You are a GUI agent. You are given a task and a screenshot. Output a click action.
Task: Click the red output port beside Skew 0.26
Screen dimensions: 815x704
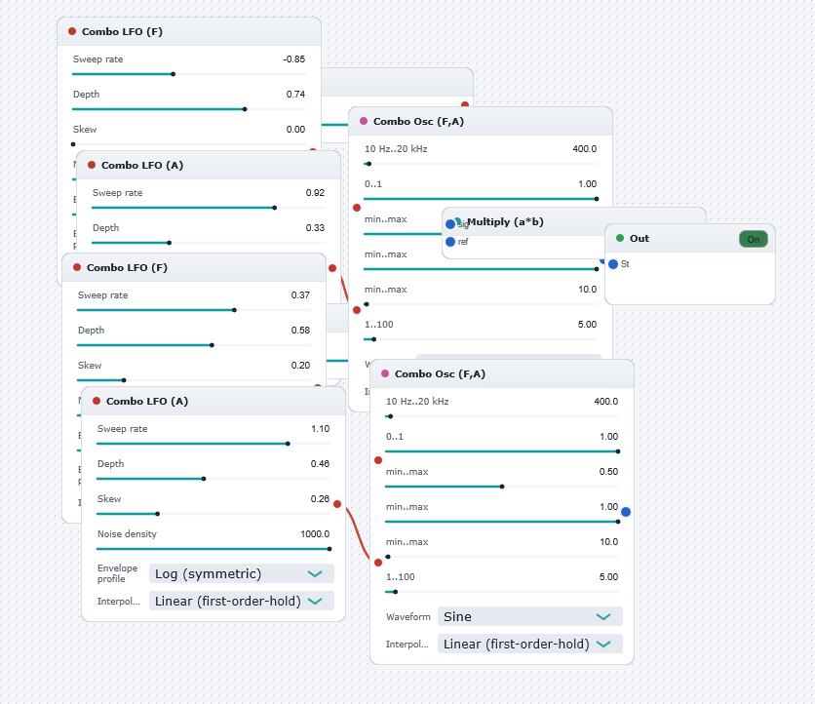pos(337,504)
